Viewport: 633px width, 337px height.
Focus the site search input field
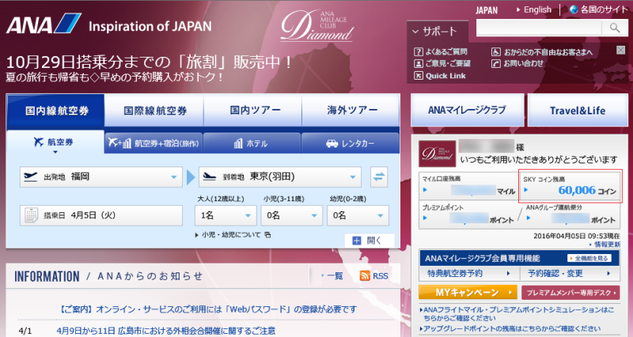coord(540,28)
